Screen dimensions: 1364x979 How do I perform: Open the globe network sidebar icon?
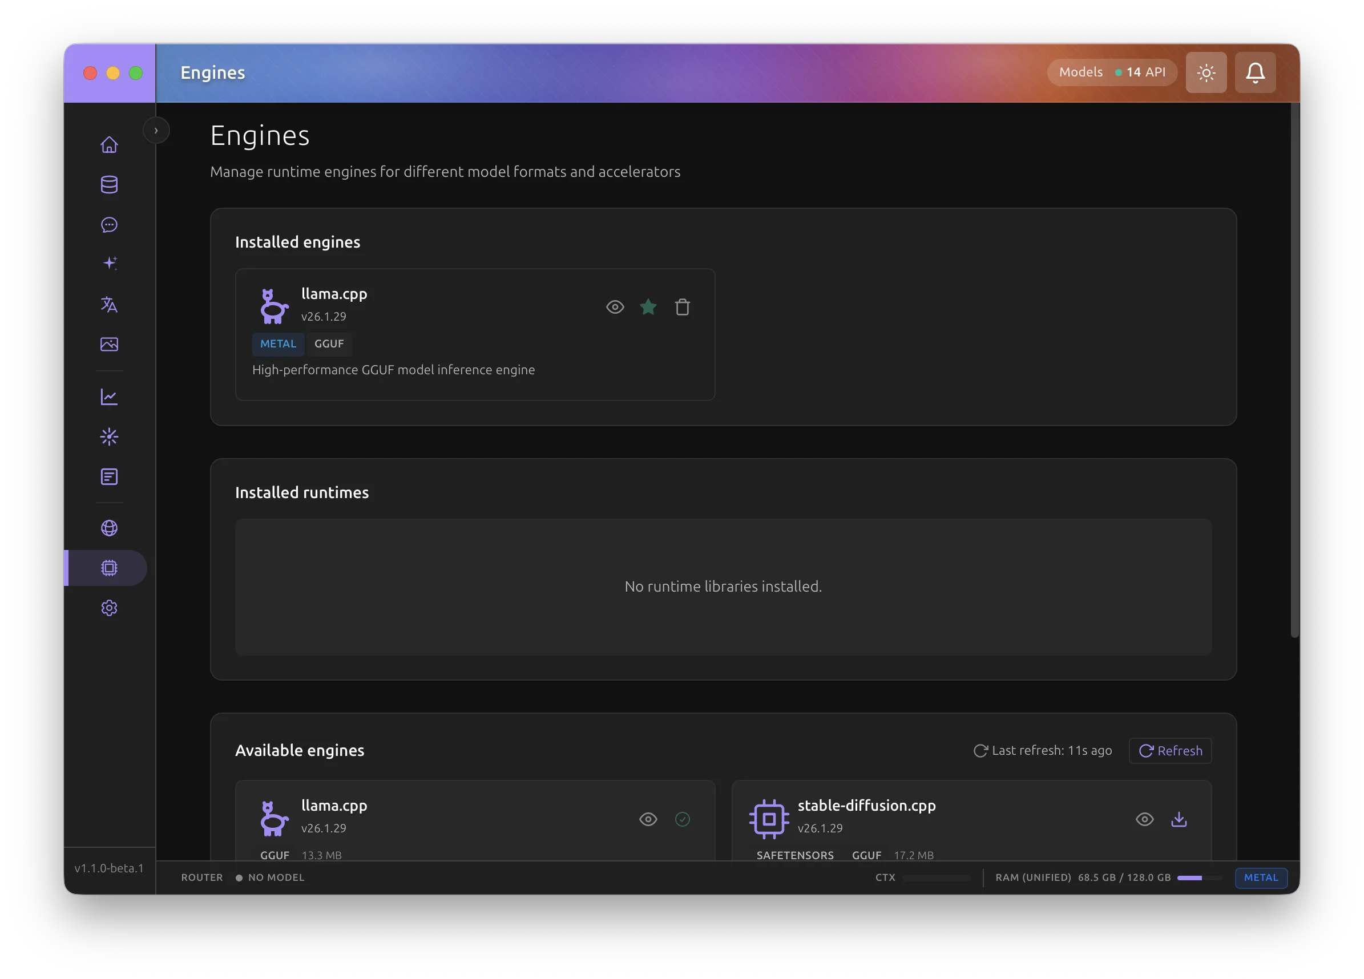(x=109, y=528)
